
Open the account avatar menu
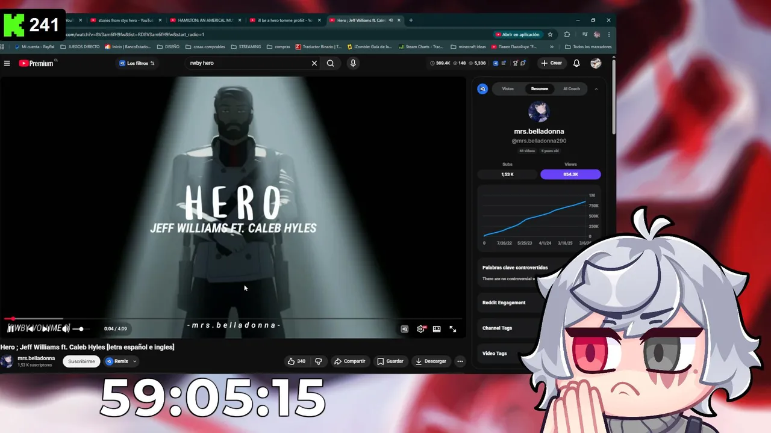pos(596,63)
